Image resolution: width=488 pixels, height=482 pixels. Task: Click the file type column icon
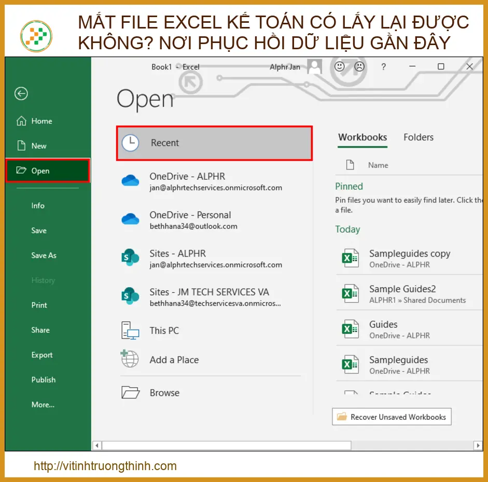350,165
